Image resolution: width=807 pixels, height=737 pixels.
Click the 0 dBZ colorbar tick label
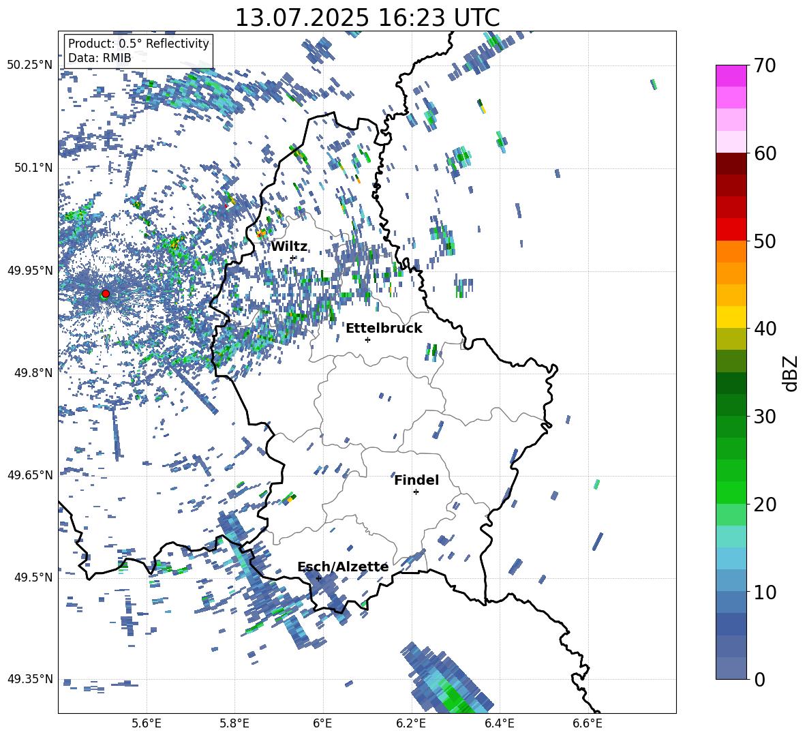coord(759,680)
